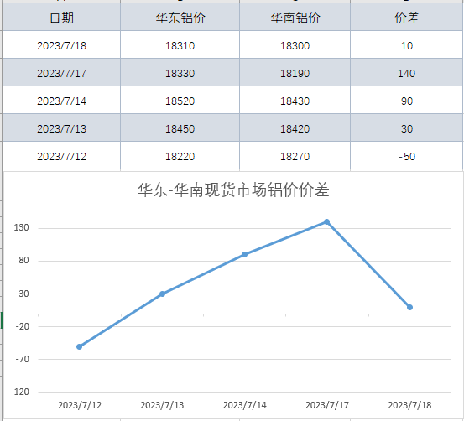Image resolution: width=464 pixels, height=421 pixels.
Task: Select the vertical axis label 130
Action: 21,227
